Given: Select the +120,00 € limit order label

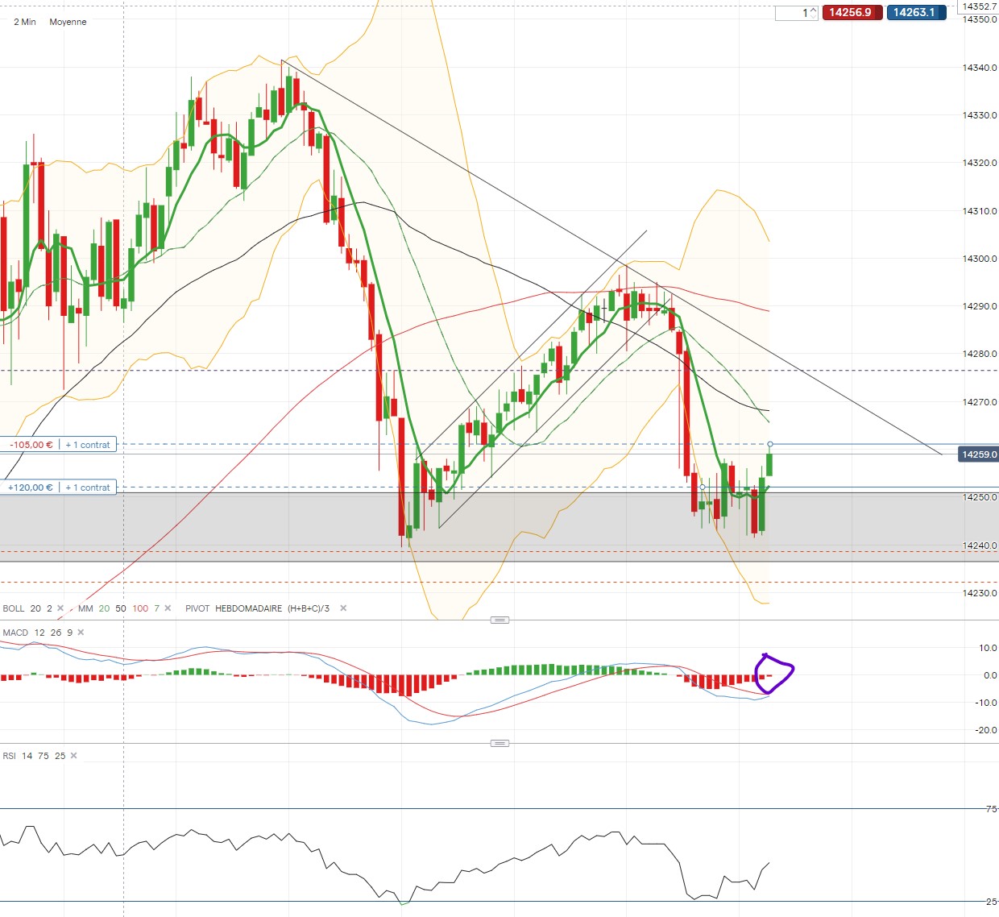Looking at the screenshot, I should [31, 488].
